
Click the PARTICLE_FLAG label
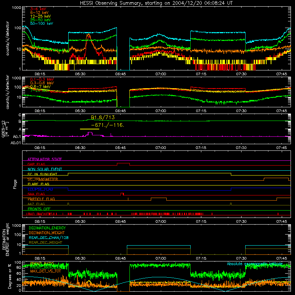(41, 199)
